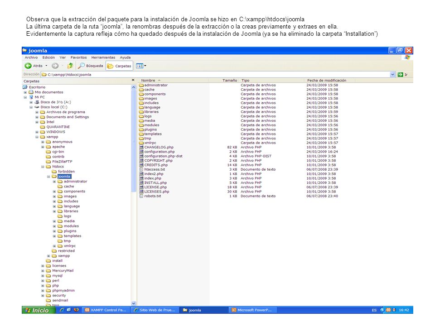Screen dimensions: 435x326
Task: Click folder tree scrollbar up arrow
Action: [133, 87]
